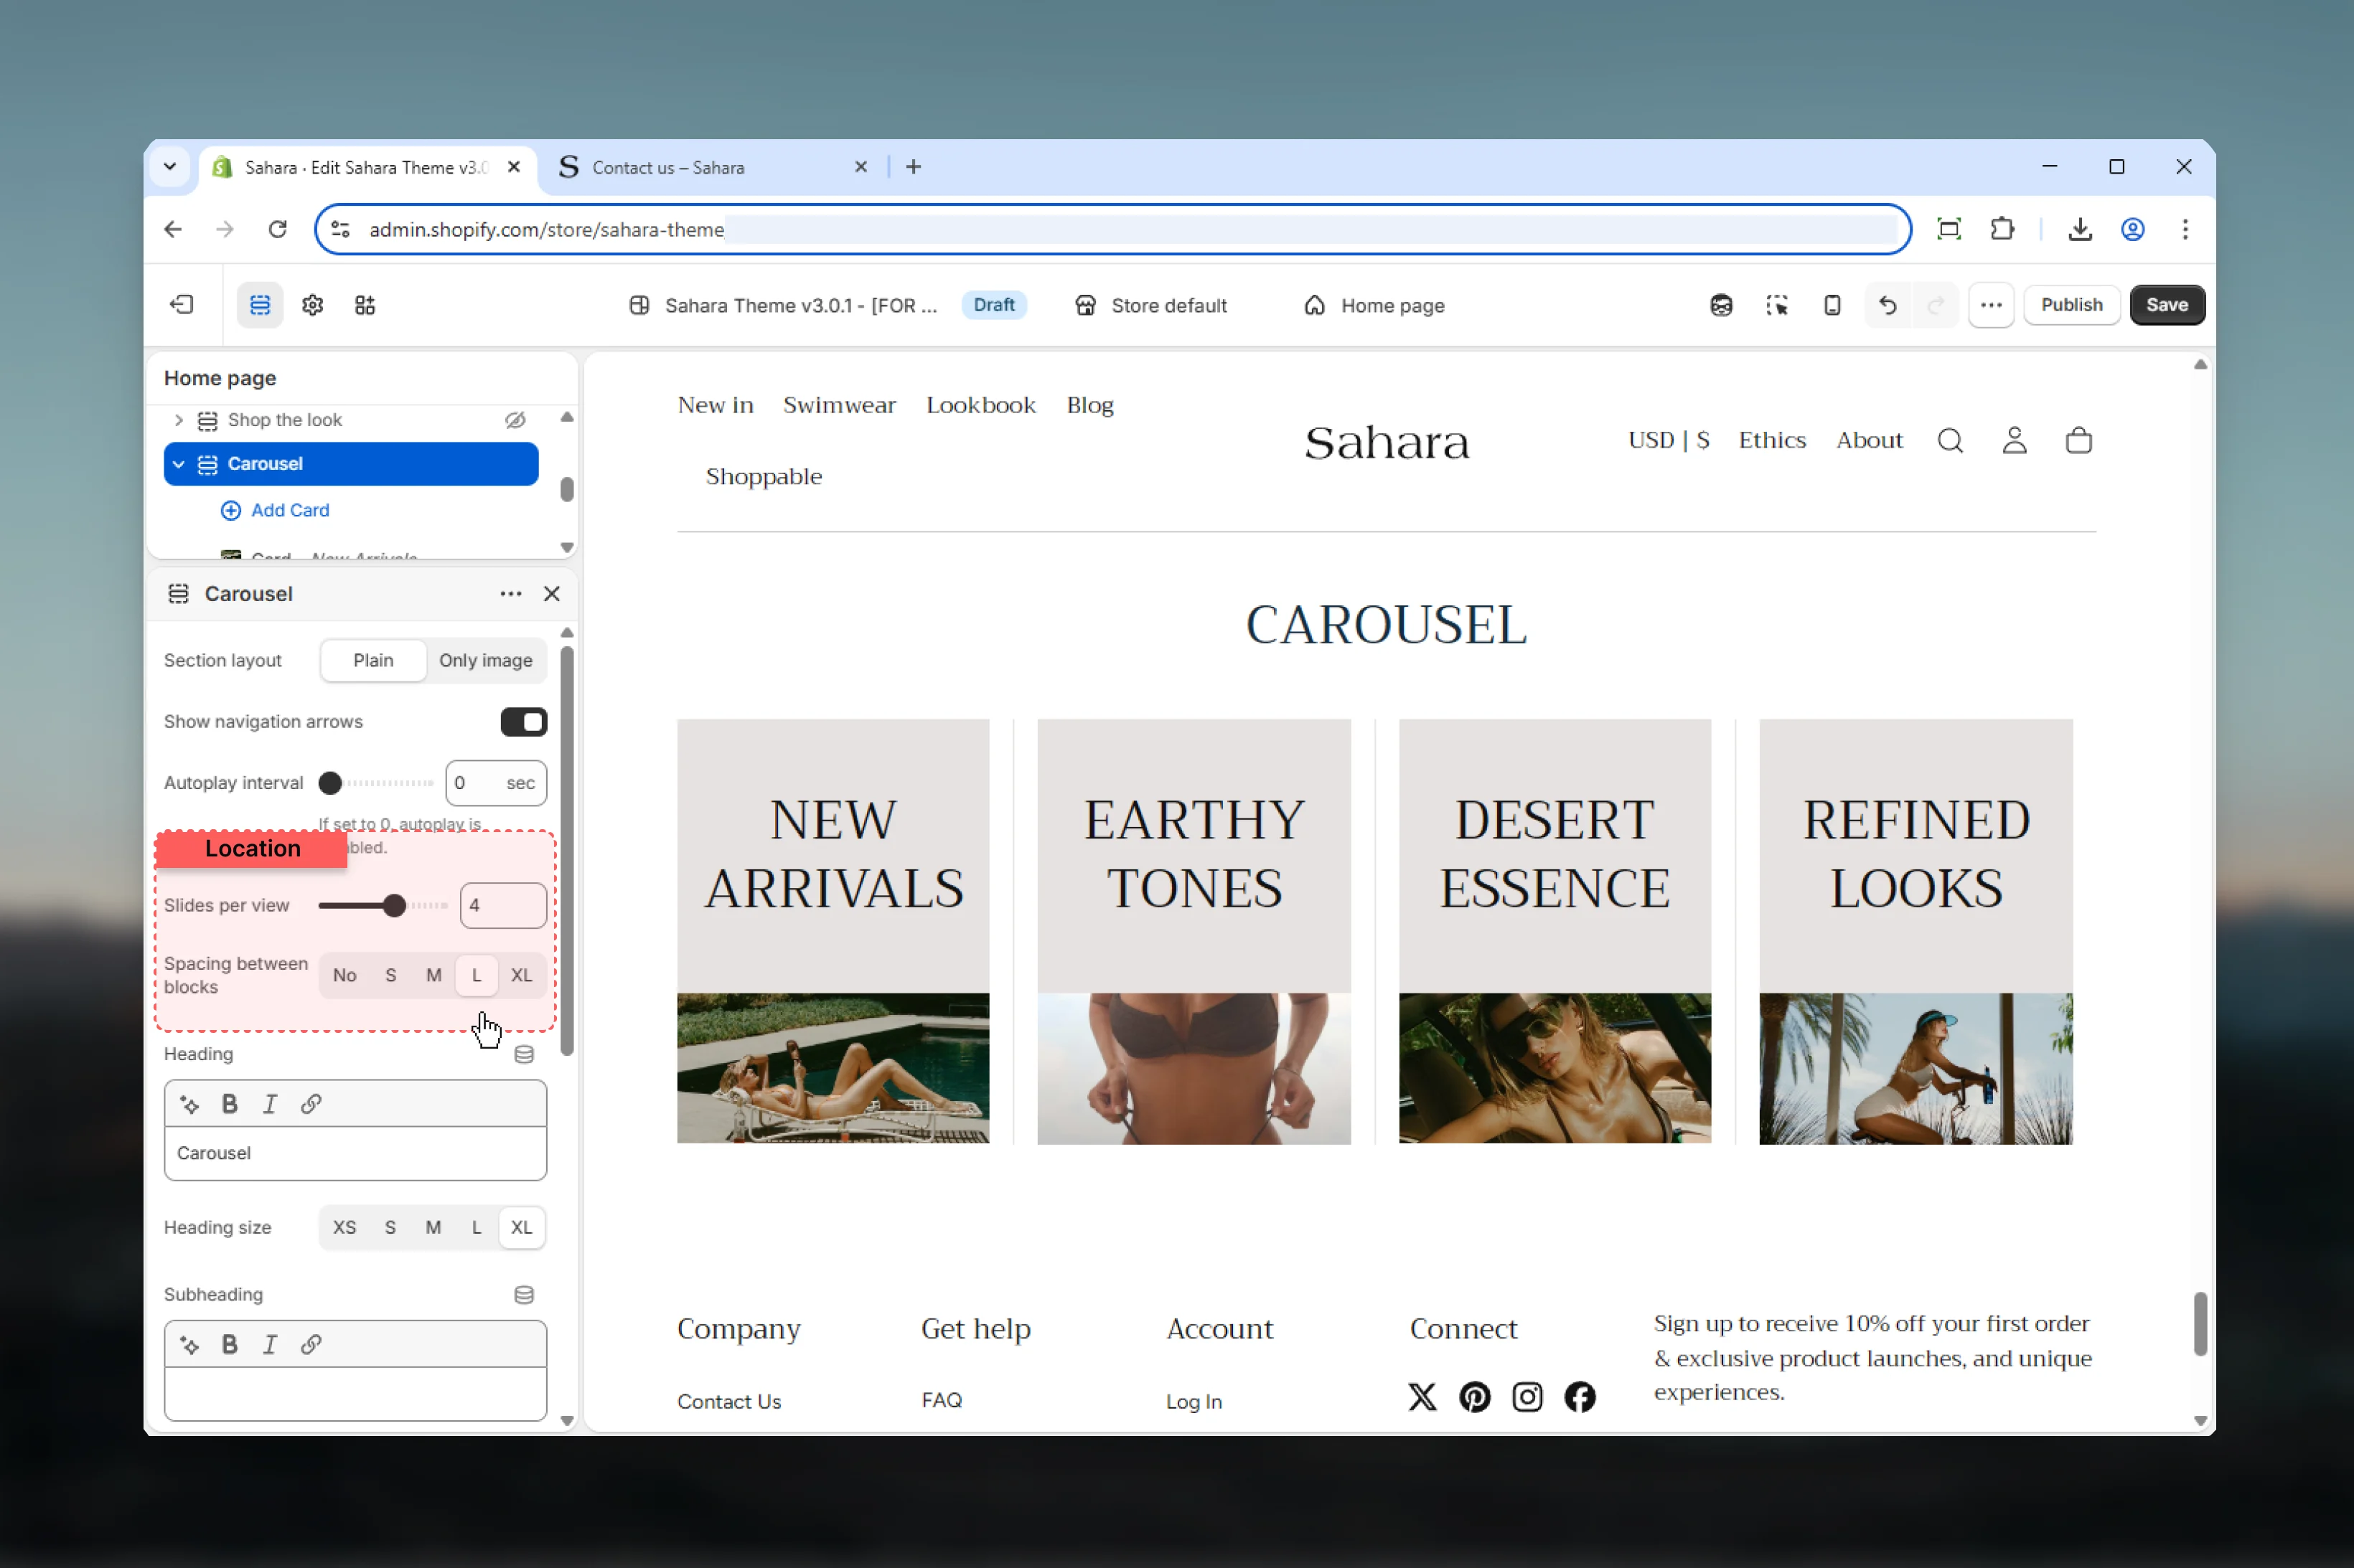The height and width of the screenshot is (1568, 2354).
Task: Click the exit editor back icon
Action: click(x=182, y=305)
